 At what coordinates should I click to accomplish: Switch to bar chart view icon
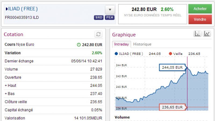(x=198, y=34)
